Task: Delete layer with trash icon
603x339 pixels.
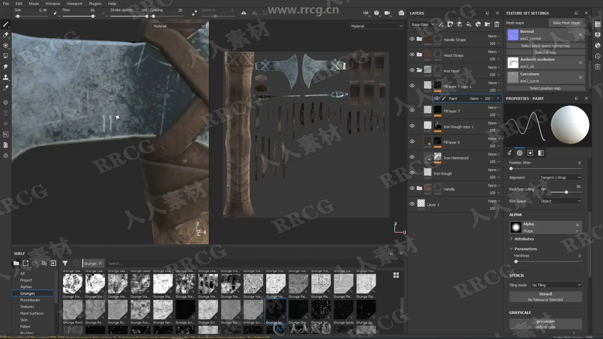Action: point(497,24)
